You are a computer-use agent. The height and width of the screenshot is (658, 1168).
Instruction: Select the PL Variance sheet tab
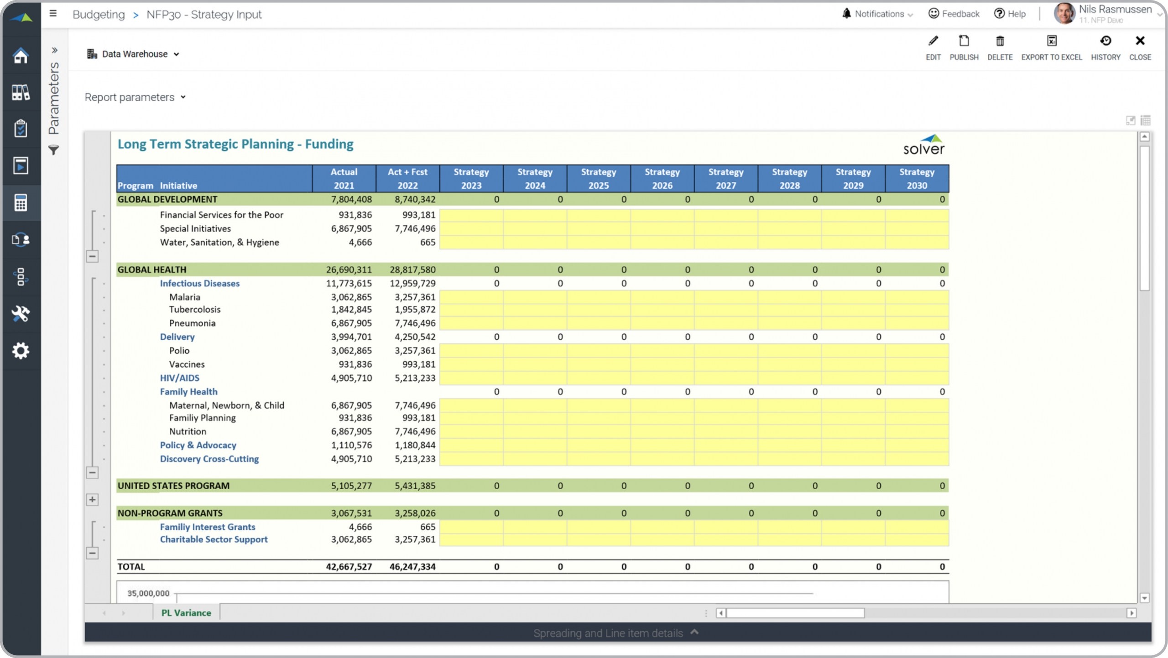point(186,613)
